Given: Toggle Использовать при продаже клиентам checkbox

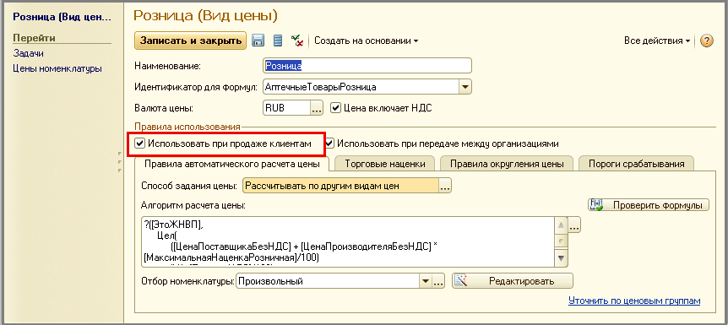Looking at the screenshot, I should click(139, 144).
